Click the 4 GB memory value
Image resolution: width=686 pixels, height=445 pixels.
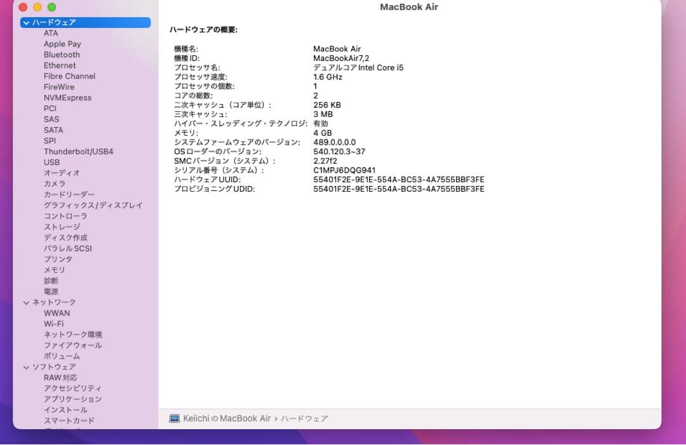coord(323,133)
